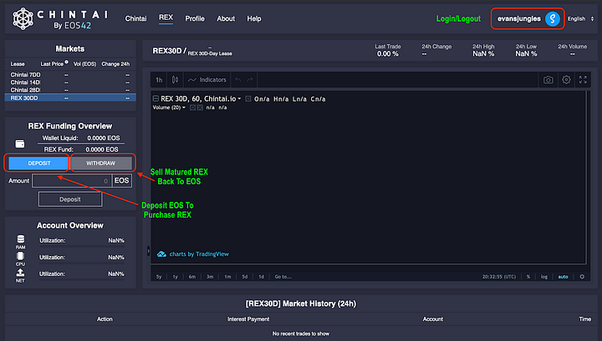Open the charts by TradingView link

(199, 254)
